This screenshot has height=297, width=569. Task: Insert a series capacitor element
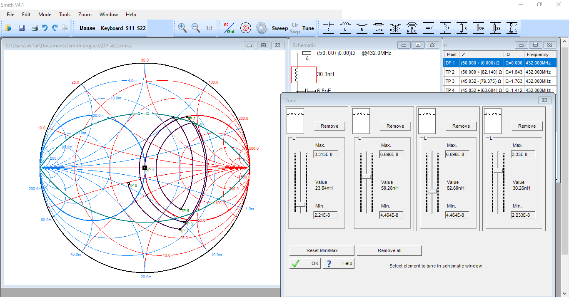329,28
